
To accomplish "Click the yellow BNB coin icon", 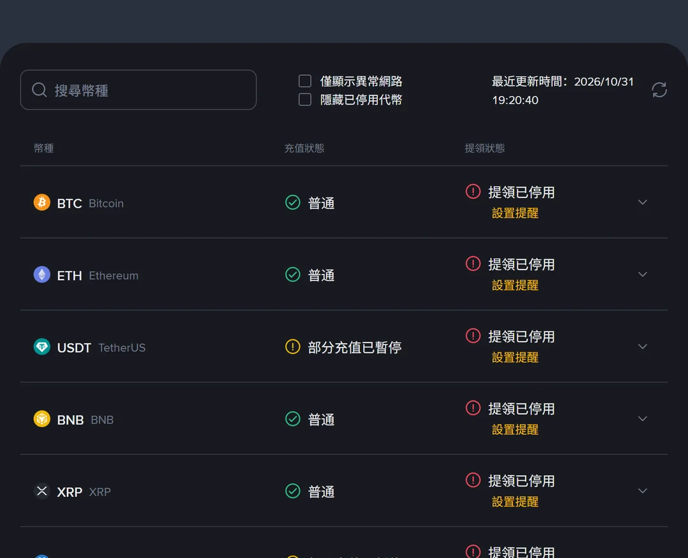I will pyautogui.click(x=41, y=419).
